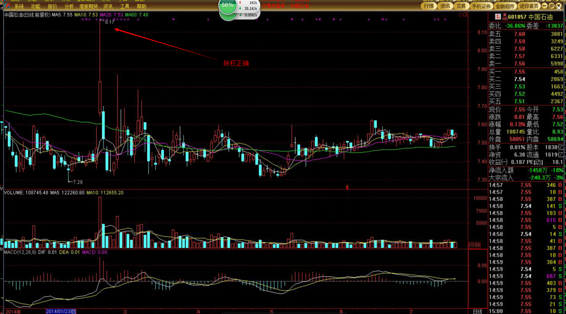
Task: Open the 金融超市 button
Action: pos(505,6)
